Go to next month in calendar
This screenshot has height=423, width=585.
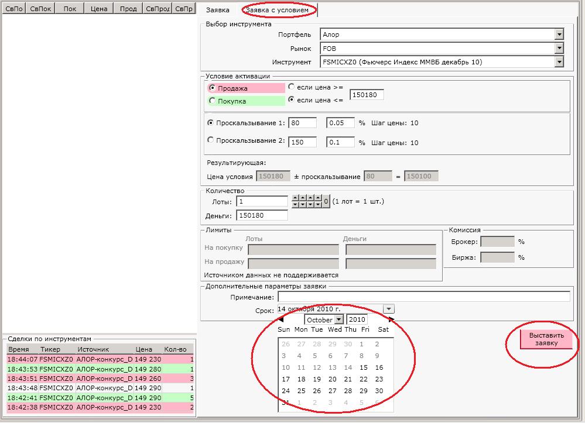(x=391, y=319)
